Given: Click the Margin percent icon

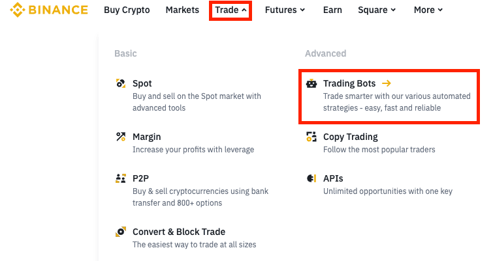Looking at the screenshot, I should tap(120, 137).
